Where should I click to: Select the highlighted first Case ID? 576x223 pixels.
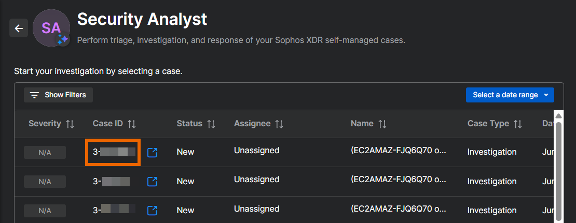113,152
